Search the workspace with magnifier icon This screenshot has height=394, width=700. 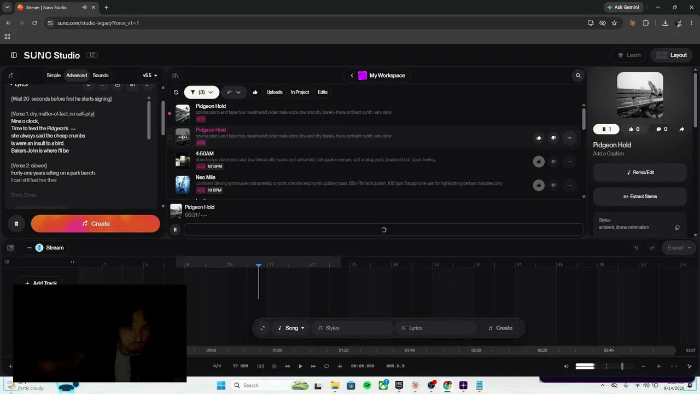[x=578, y=76]
